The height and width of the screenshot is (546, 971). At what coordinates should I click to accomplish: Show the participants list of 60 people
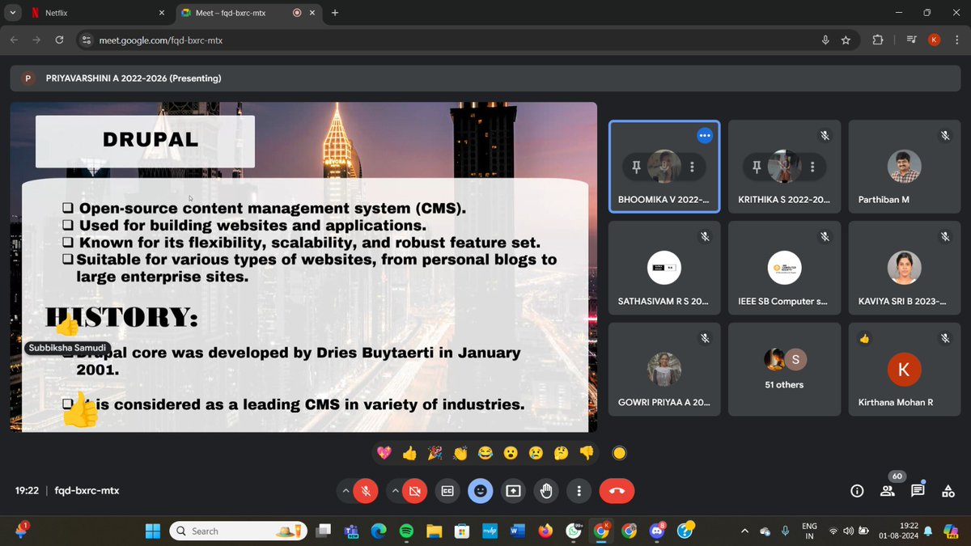887,490
